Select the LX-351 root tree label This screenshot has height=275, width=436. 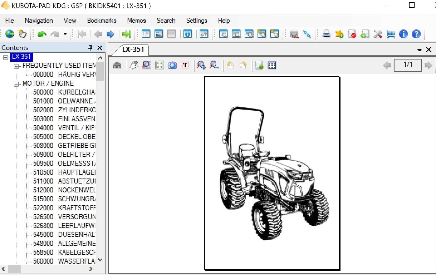(x=21, y=57)
